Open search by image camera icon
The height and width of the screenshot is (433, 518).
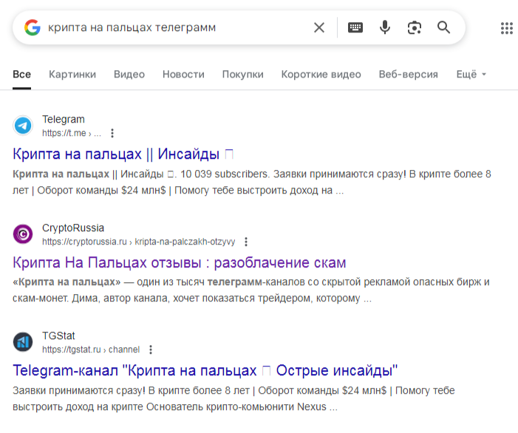[415, 27]
